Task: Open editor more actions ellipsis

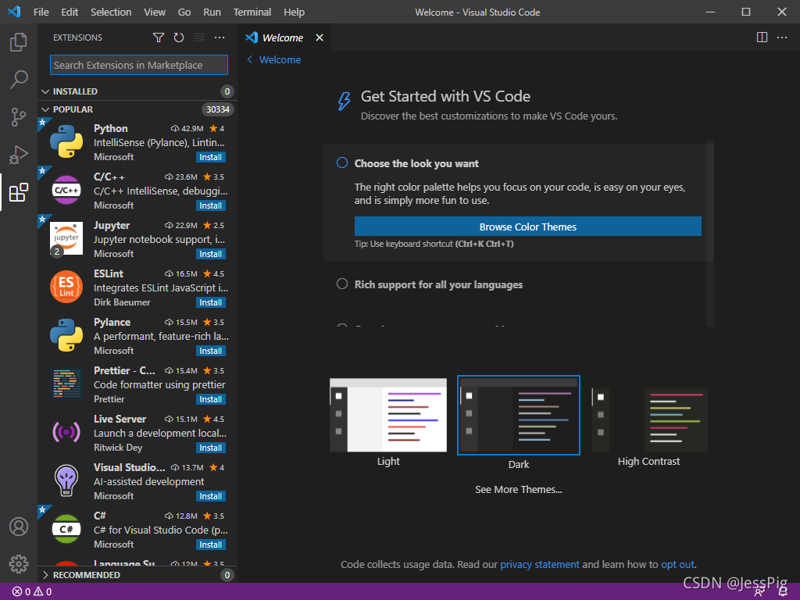Action: pos(781,37)
